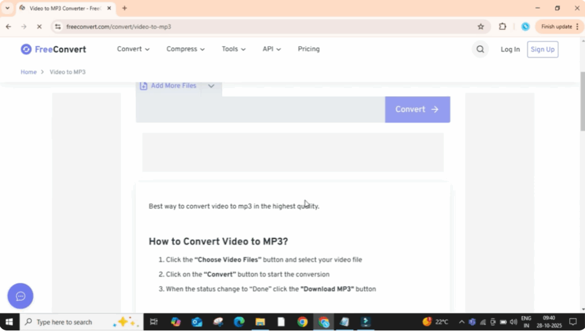Open a new browser tab
585x331 pixels.
tap(125, 8)
